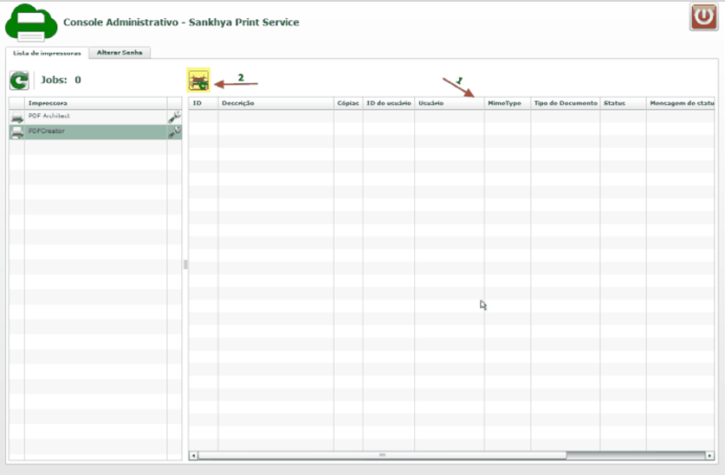Refresh the printer list with green arrow
This screenshot has height=475, width=725.
[x=19, y=80]
